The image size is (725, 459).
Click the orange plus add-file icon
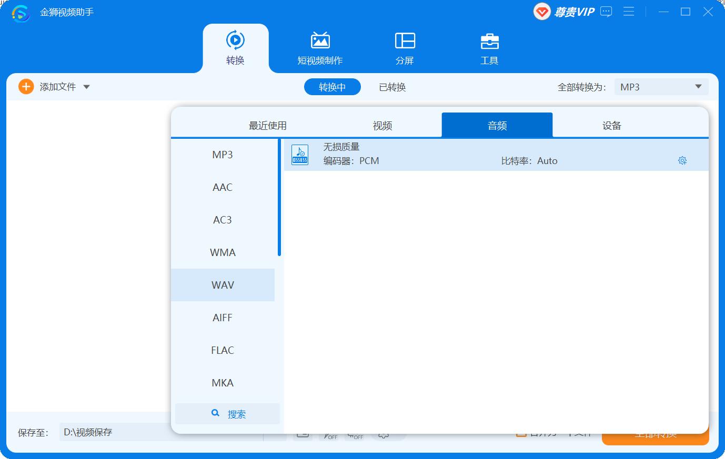pyautogui.click(x=26, y=87)
